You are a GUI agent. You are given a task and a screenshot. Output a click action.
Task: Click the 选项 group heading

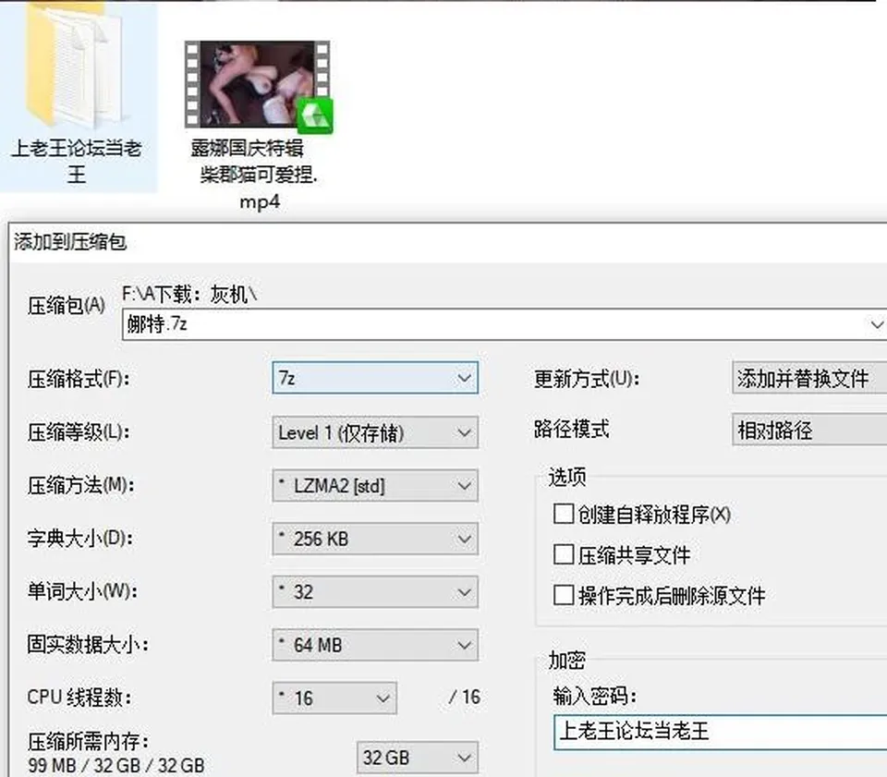(x=567, y=477)
